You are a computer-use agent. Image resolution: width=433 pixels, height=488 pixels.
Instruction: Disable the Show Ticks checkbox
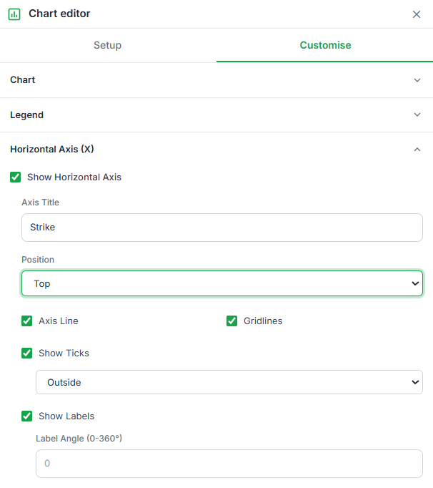(x=26, y=353)
